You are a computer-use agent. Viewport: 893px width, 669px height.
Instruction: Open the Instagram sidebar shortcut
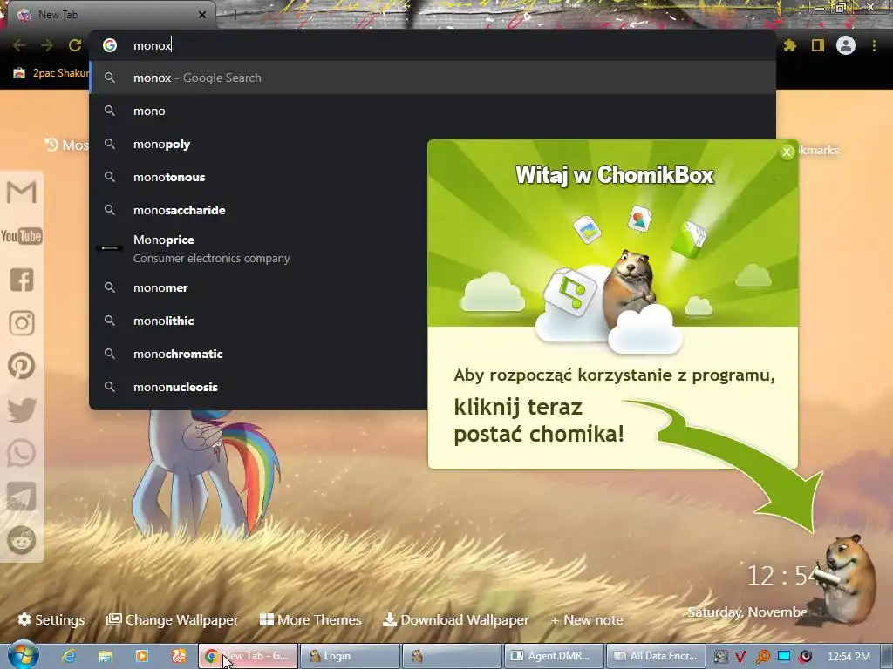tap(22, 323)
